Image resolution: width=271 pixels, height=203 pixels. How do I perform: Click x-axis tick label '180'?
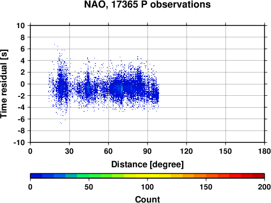coord(264,151)
